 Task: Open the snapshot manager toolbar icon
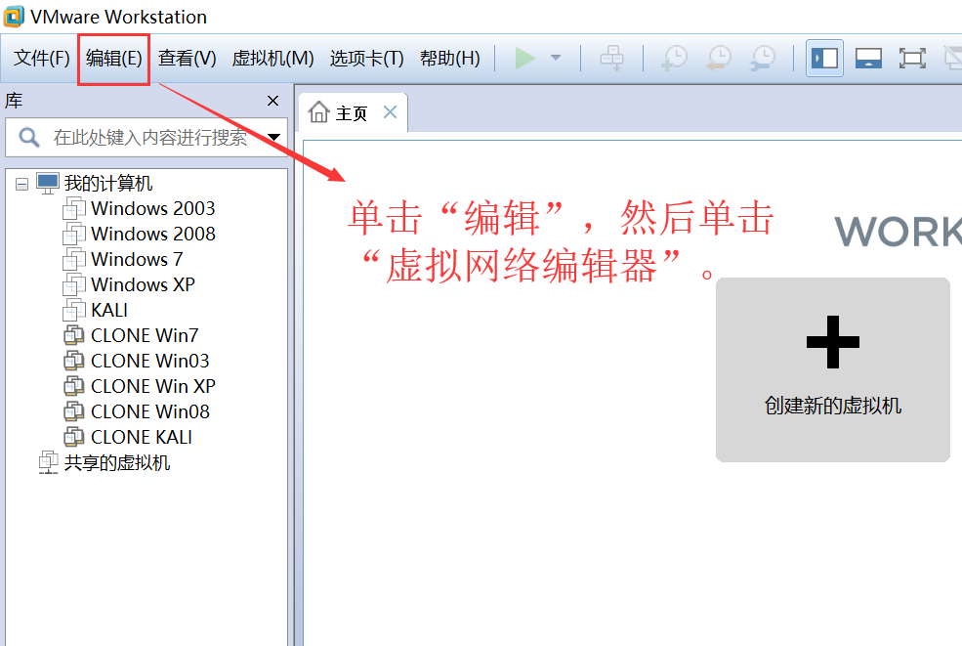pos(763,59)
